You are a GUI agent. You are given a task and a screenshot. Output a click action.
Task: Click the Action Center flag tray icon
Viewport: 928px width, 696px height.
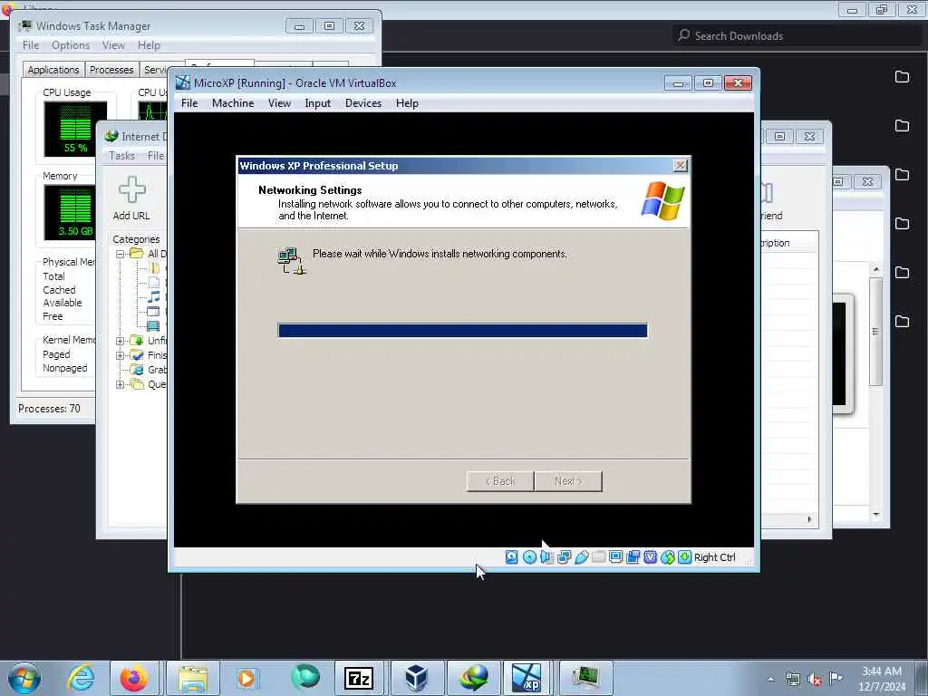click(836, 678)
